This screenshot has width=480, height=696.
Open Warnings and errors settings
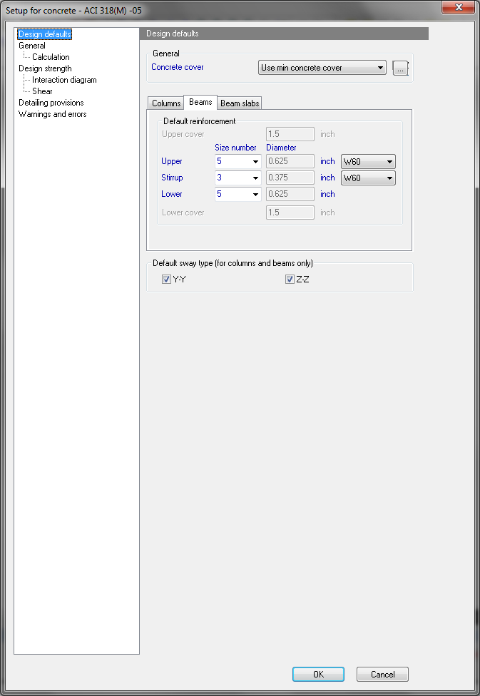[x=52, y=114]
